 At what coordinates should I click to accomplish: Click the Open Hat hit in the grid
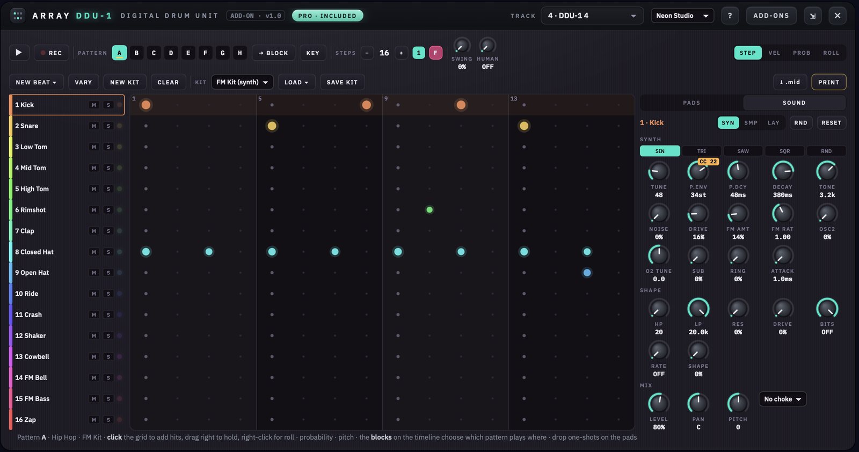(587, 273)
